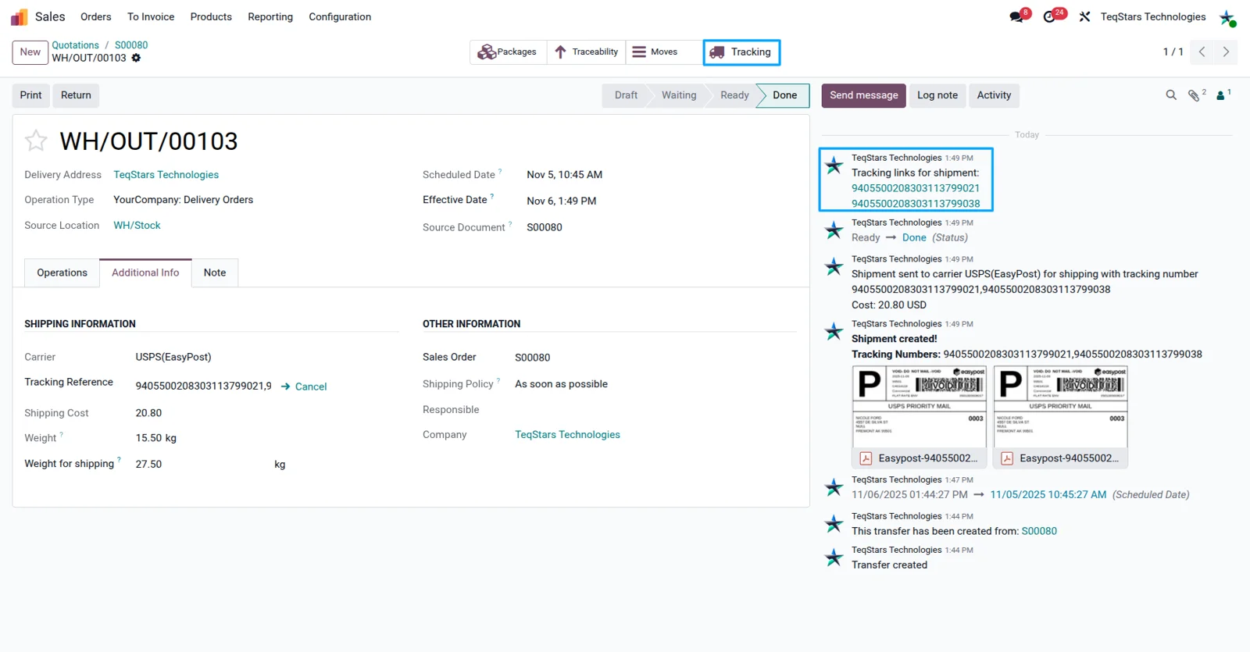
Task: Open Moves smart button
Action: pos(663,52)
